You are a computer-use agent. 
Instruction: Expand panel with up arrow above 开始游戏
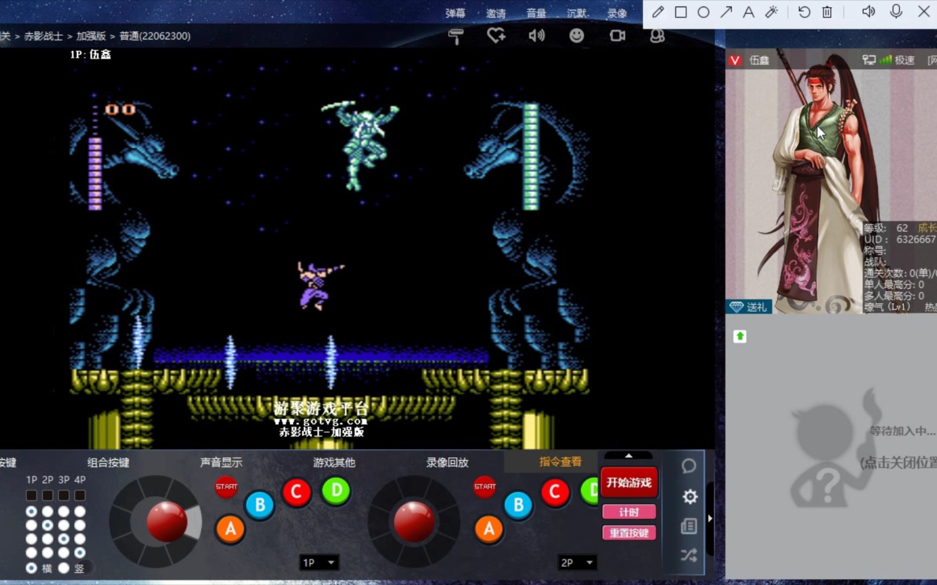click(628, 456)
